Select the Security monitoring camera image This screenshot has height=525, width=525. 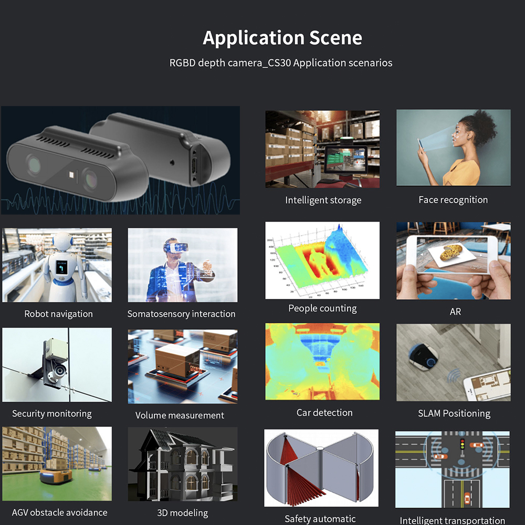pos(57,365)
